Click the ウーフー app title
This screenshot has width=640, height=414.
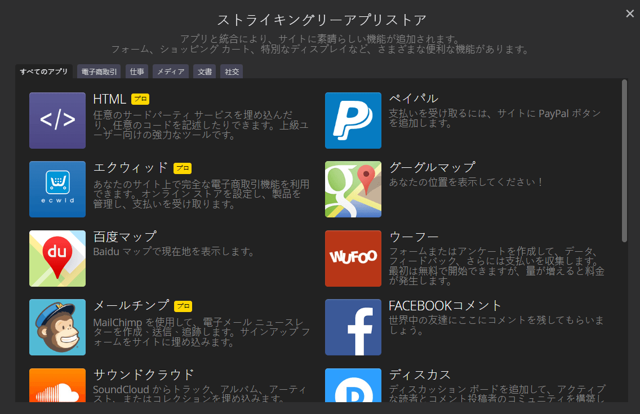(414, 237)
